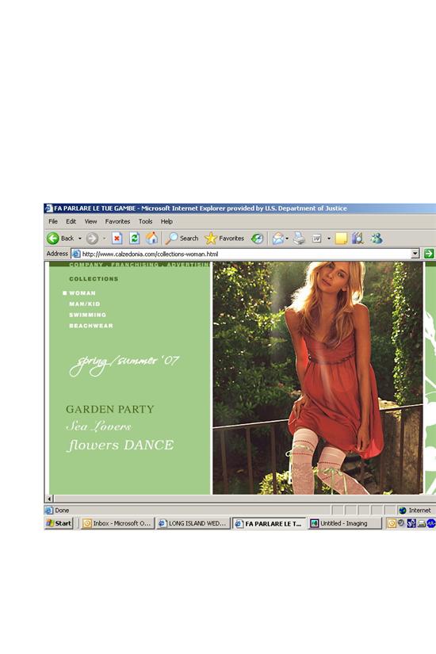Click the printer system tray icon
The width and height of the screenshot is (436, 654).
tap(422, 523)
